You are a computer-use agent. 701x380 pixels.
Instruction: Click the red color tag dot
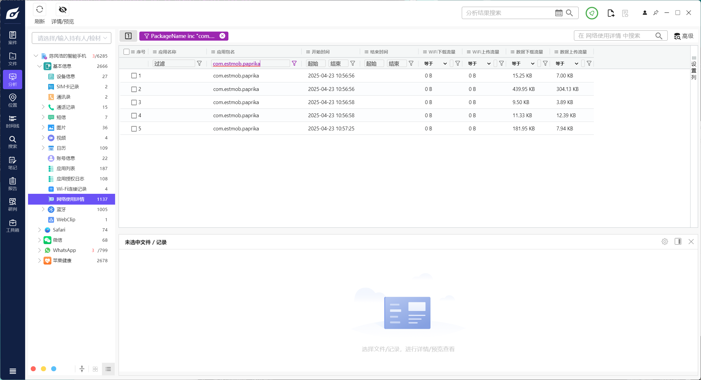click(x=33, y=369)
